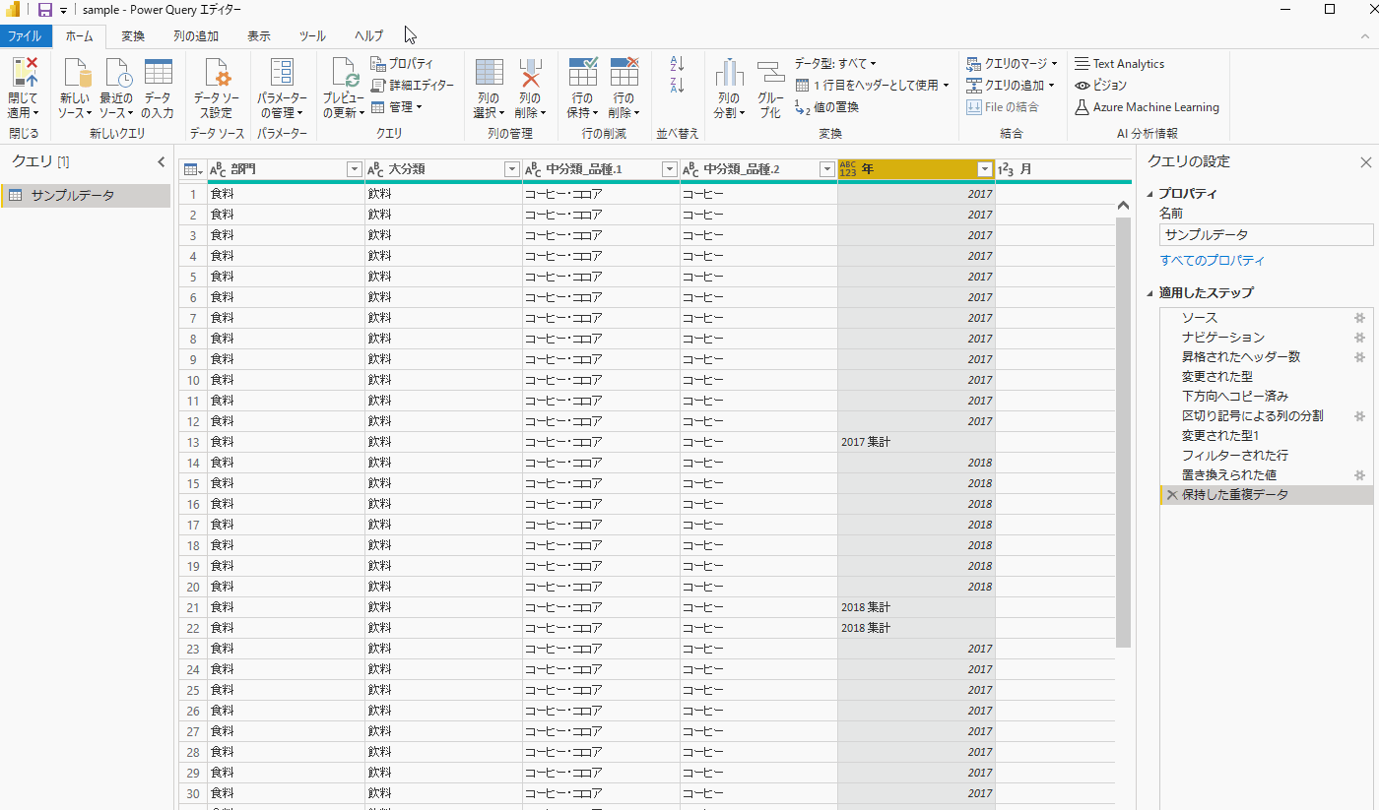Click the 列の削除 icon

530,74
